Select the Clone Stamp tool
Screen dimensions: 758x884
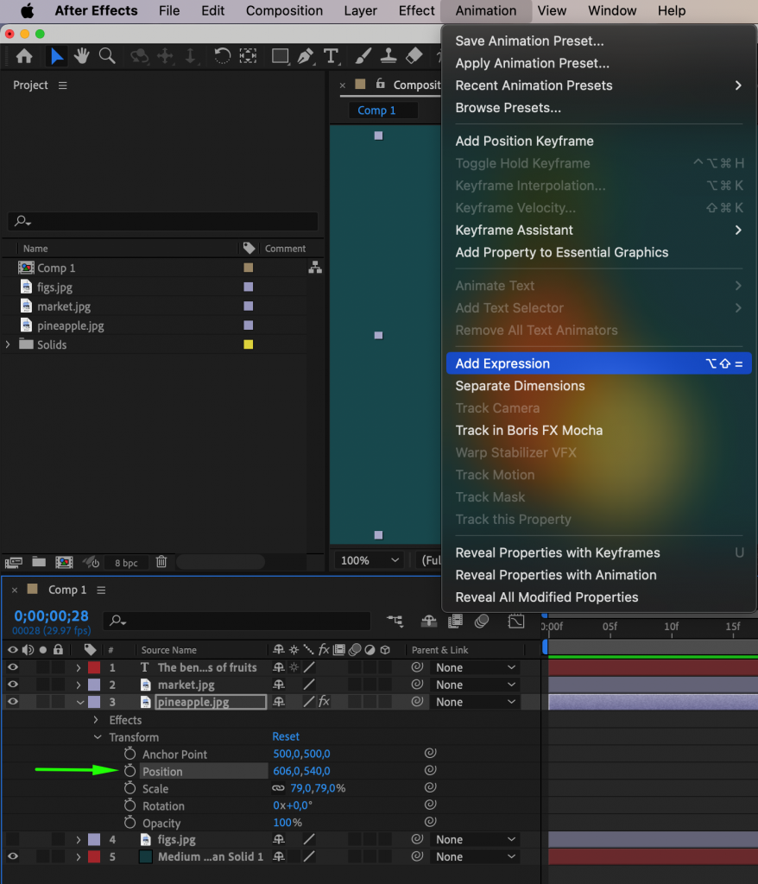[x=388, y=56]
